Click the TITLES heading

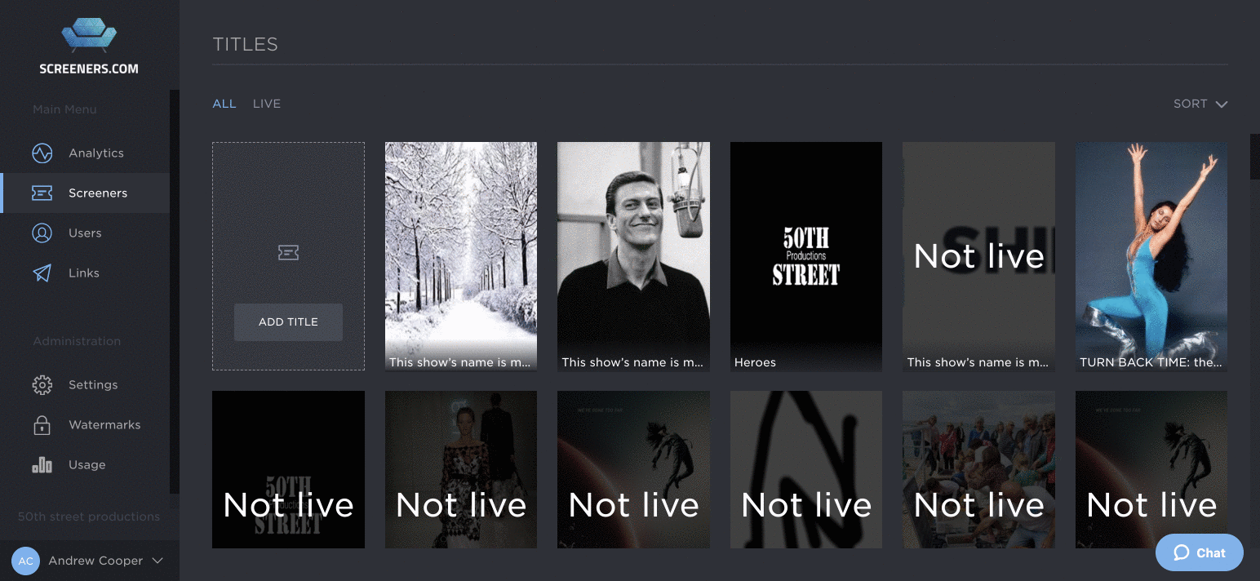click(245, 44)
